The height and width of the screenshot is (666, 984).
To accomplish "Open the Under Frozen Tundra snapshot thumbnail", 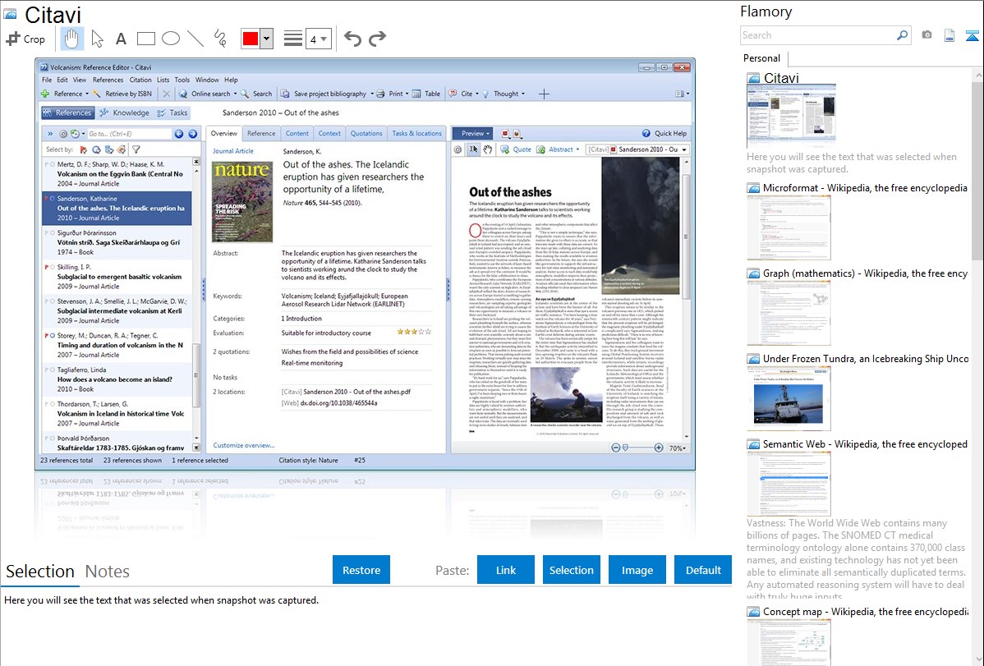I will tap(789, 398).
